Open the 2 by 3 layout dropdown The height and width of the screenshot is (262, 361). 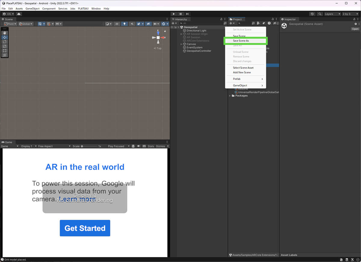pos(350,14)
